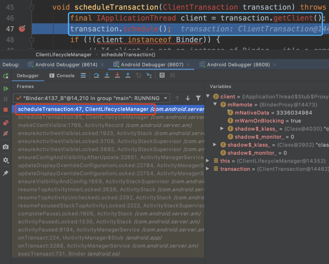Image resolution: width=329 pixels, height=264 pixels.
Task: Stop the debug session red square
Action: click(x=6, y=110)
